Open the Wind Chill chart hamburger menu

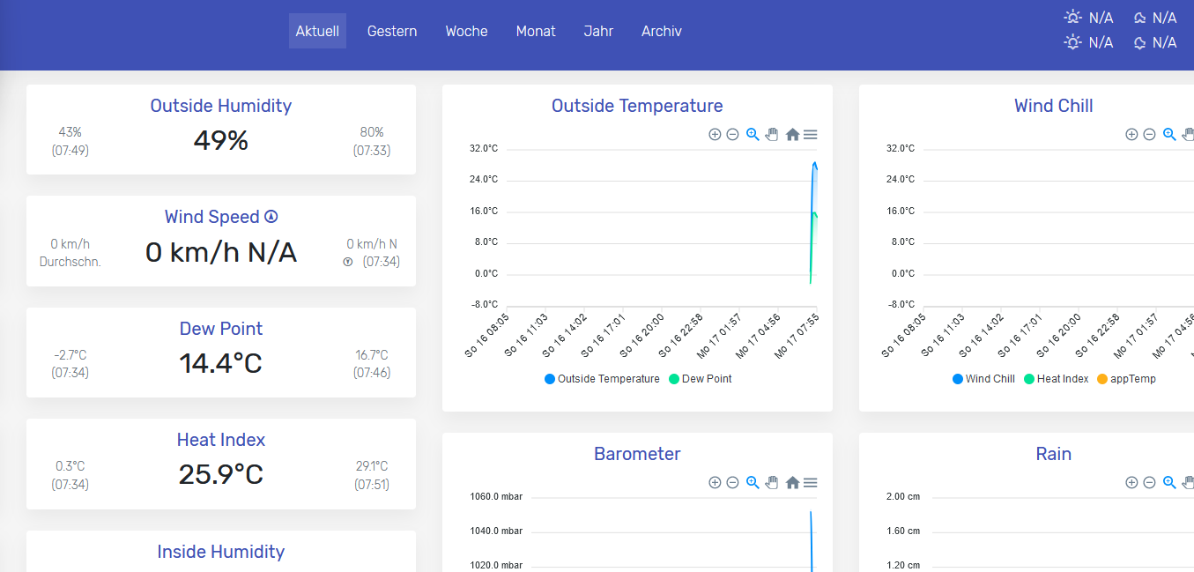[x=1192, y=134]
